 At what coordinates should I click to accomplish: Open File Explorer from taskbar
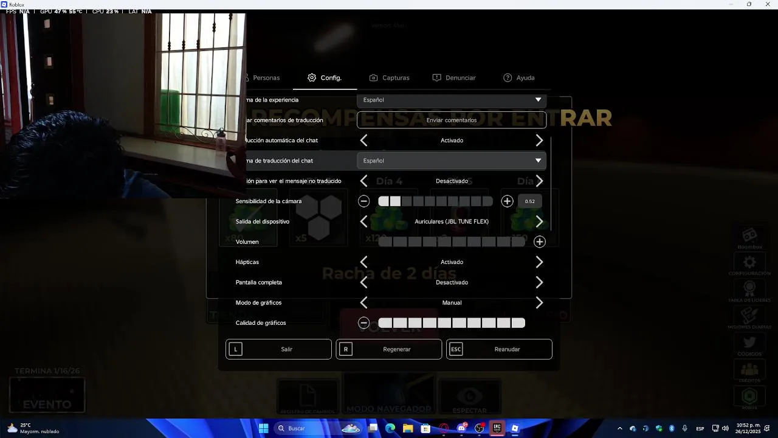click(408, 428)
